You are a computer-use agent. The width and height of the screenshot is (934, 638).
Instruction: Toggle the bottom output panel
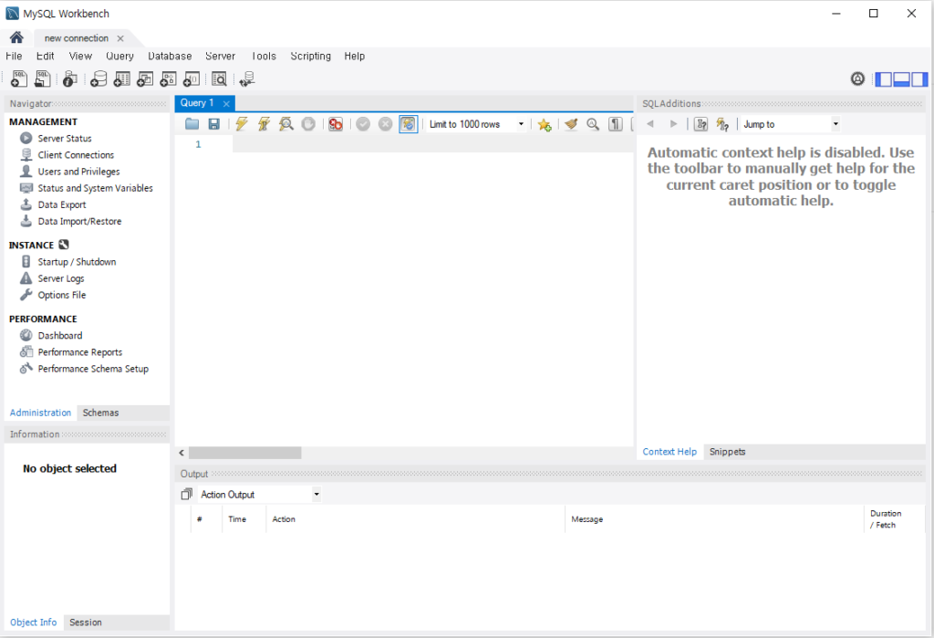click(x=901, y=78)
